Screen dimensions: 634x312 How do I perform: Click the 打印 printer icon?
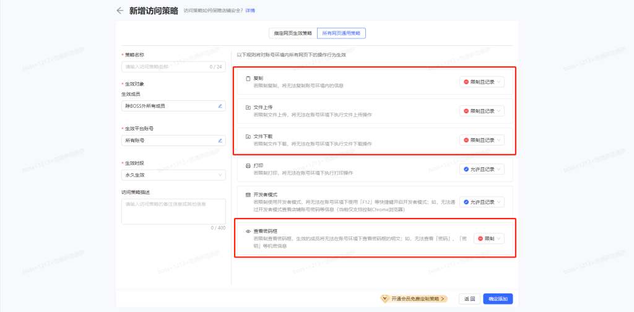(248, 166)
